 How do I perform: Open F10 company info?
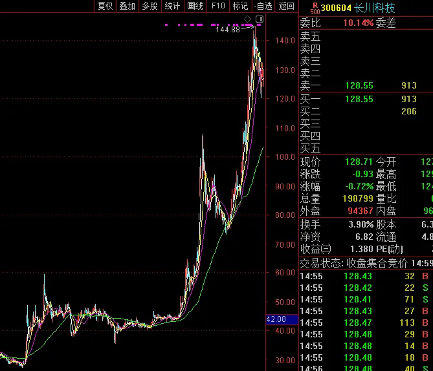point(218,6)
